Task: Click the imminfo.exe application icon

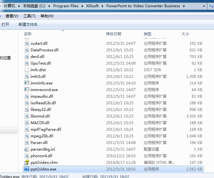Action: 27,83
